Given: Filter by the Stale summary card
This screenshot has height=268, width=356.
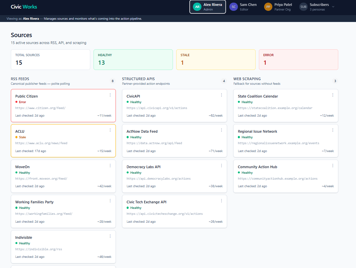Looking at the screenshot, I should point(216,59).
